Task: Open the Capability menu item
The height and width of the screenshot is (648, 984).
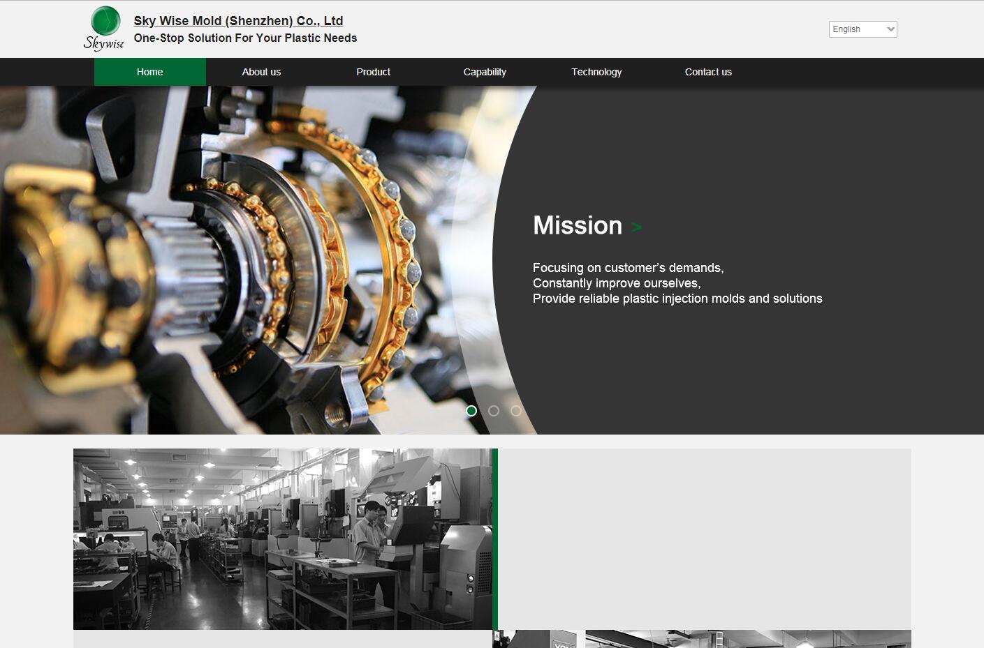Action: pyautogui.click(x=485, y=72)
